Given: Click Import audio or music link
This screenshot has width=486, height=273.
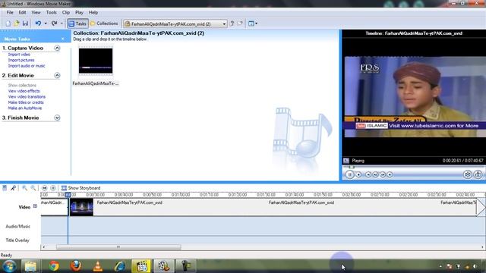Looking at the screenshot, I should [27, 66].
